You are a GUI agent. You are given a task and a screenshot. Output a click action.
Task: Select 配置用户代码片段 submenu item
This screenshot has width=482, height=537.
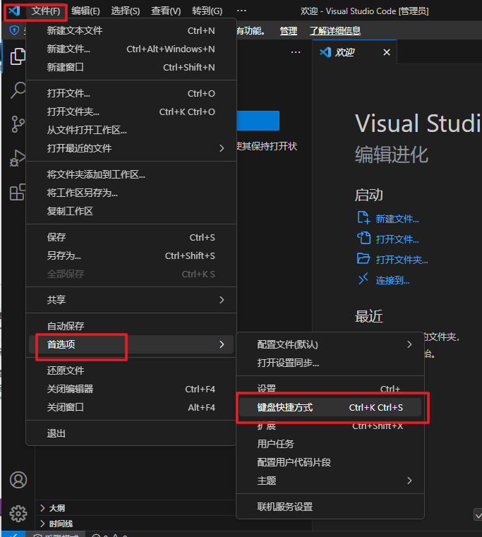tap(330, 462)
